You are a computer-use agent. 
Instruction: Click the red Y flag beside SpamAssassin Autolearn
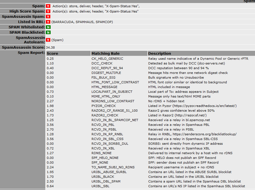(48, 40)
